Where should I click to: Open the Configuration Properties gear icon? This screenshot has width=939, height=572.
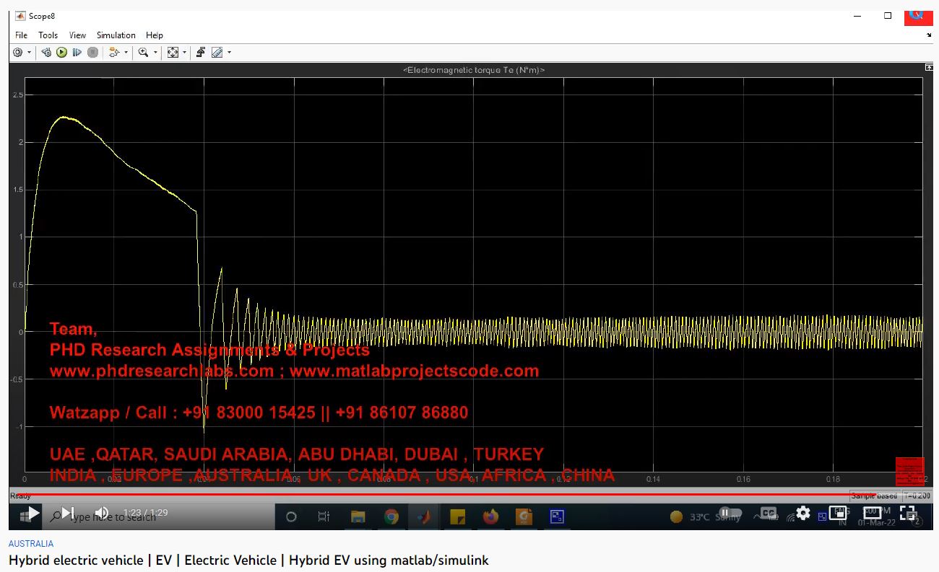coord(18,53)
